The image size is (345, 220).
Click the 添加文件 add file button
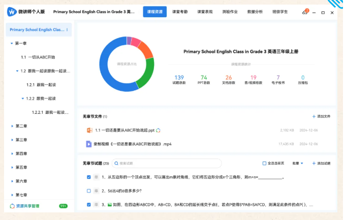pyautogui.click(x=321, y=116)
